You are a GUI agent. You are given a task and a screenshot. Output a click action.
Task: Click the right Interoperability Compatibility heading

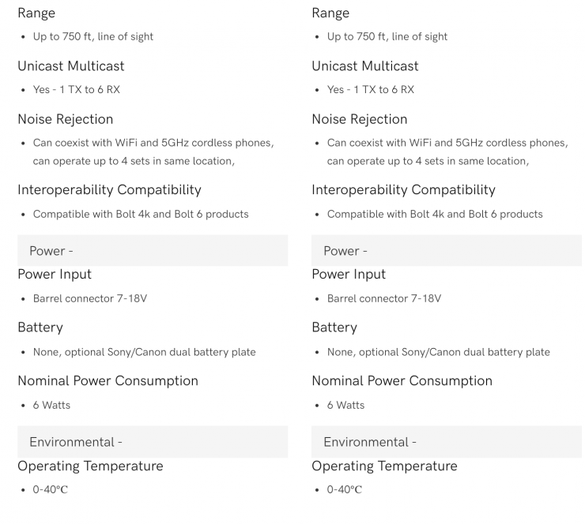403,189
